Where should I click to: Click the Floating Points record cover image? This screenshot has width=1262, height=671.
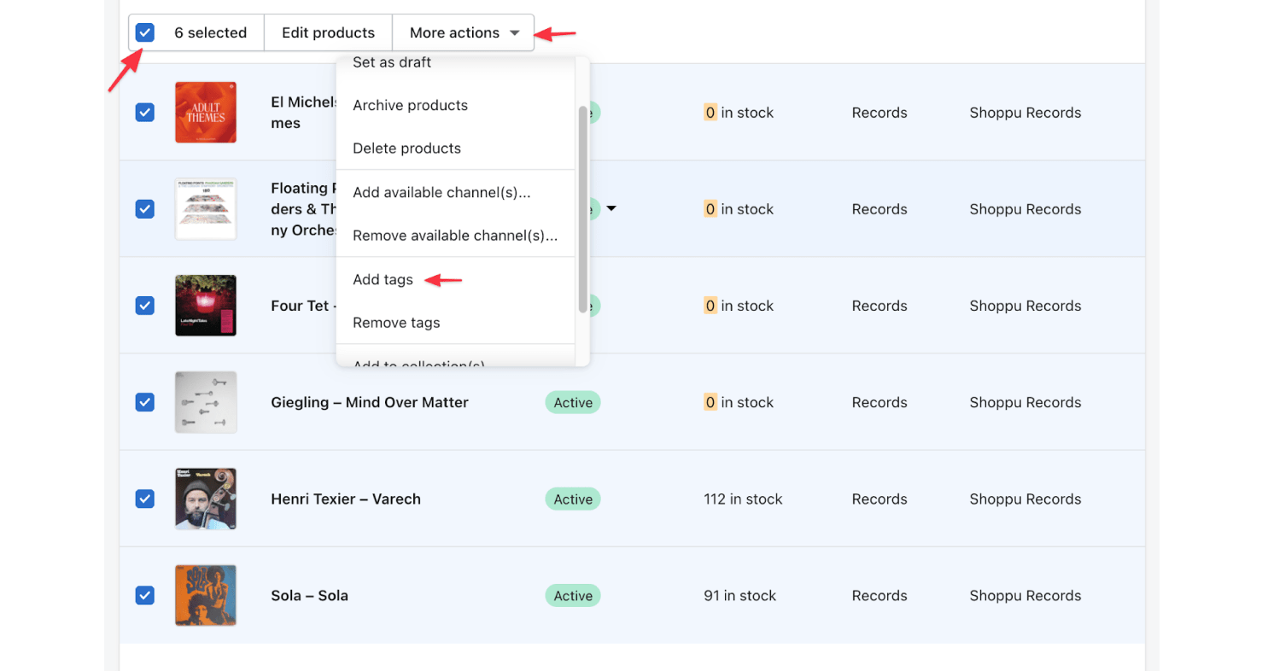click(205, 208)
